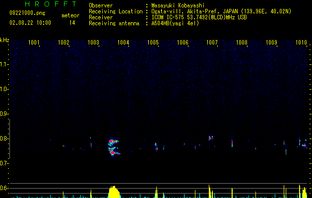Screen dimensions: 312x198
Task: Click the echo cluster near 1010
Action: coord(303,144)
